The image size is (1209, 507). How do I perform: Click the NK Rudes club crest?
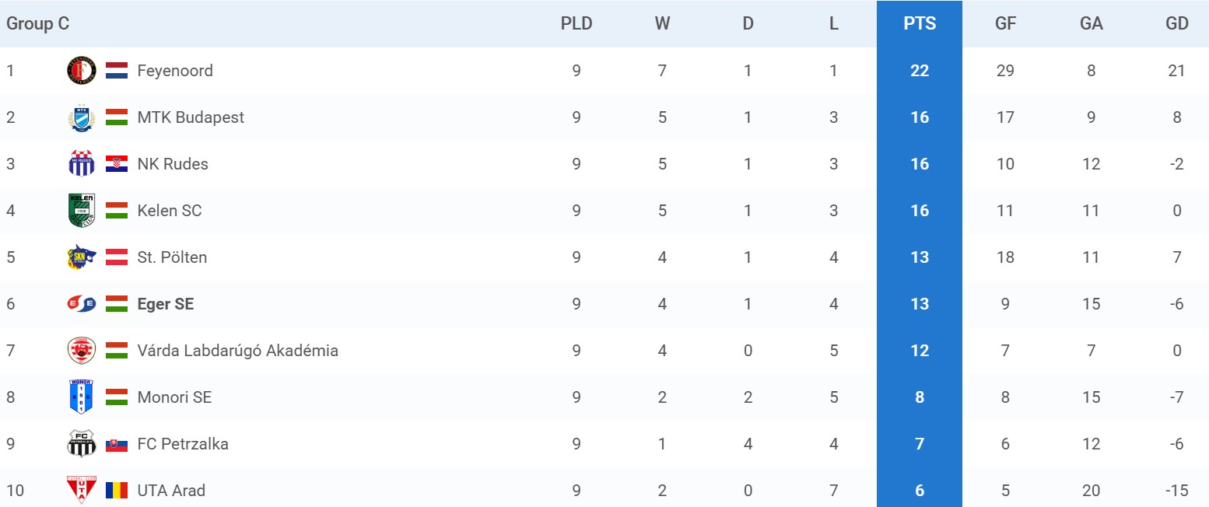(x=81, y=164)
